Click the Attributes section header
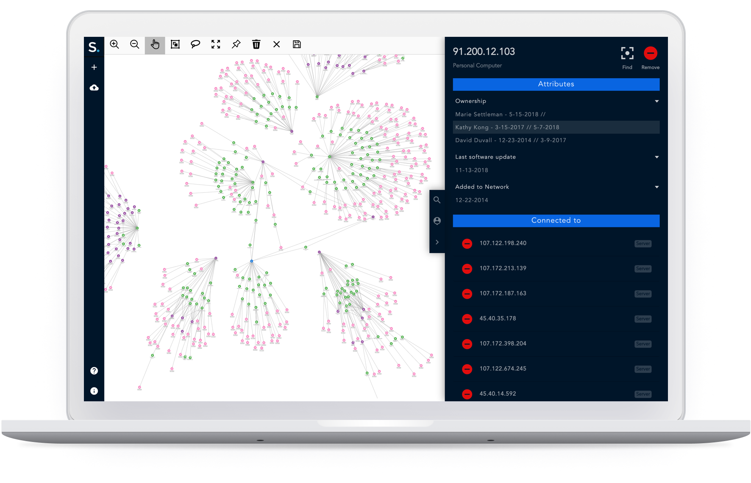 (556, 84)
